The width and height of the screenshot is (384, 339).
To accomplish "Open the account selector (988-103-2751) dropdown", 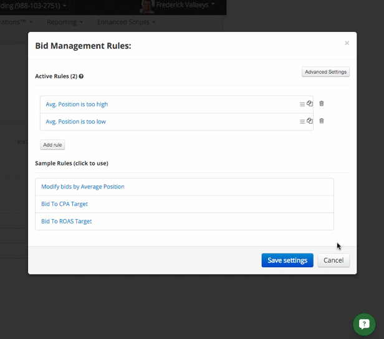I will point(34,5).
